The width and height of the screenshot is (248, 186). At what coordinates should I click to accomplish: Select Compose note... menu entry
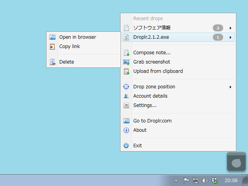(x=178, y=53)
